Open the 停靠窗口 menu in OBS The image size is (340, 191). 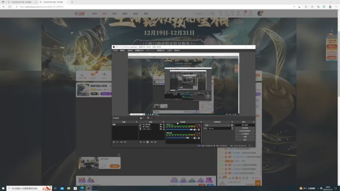[x=139, y=51]
